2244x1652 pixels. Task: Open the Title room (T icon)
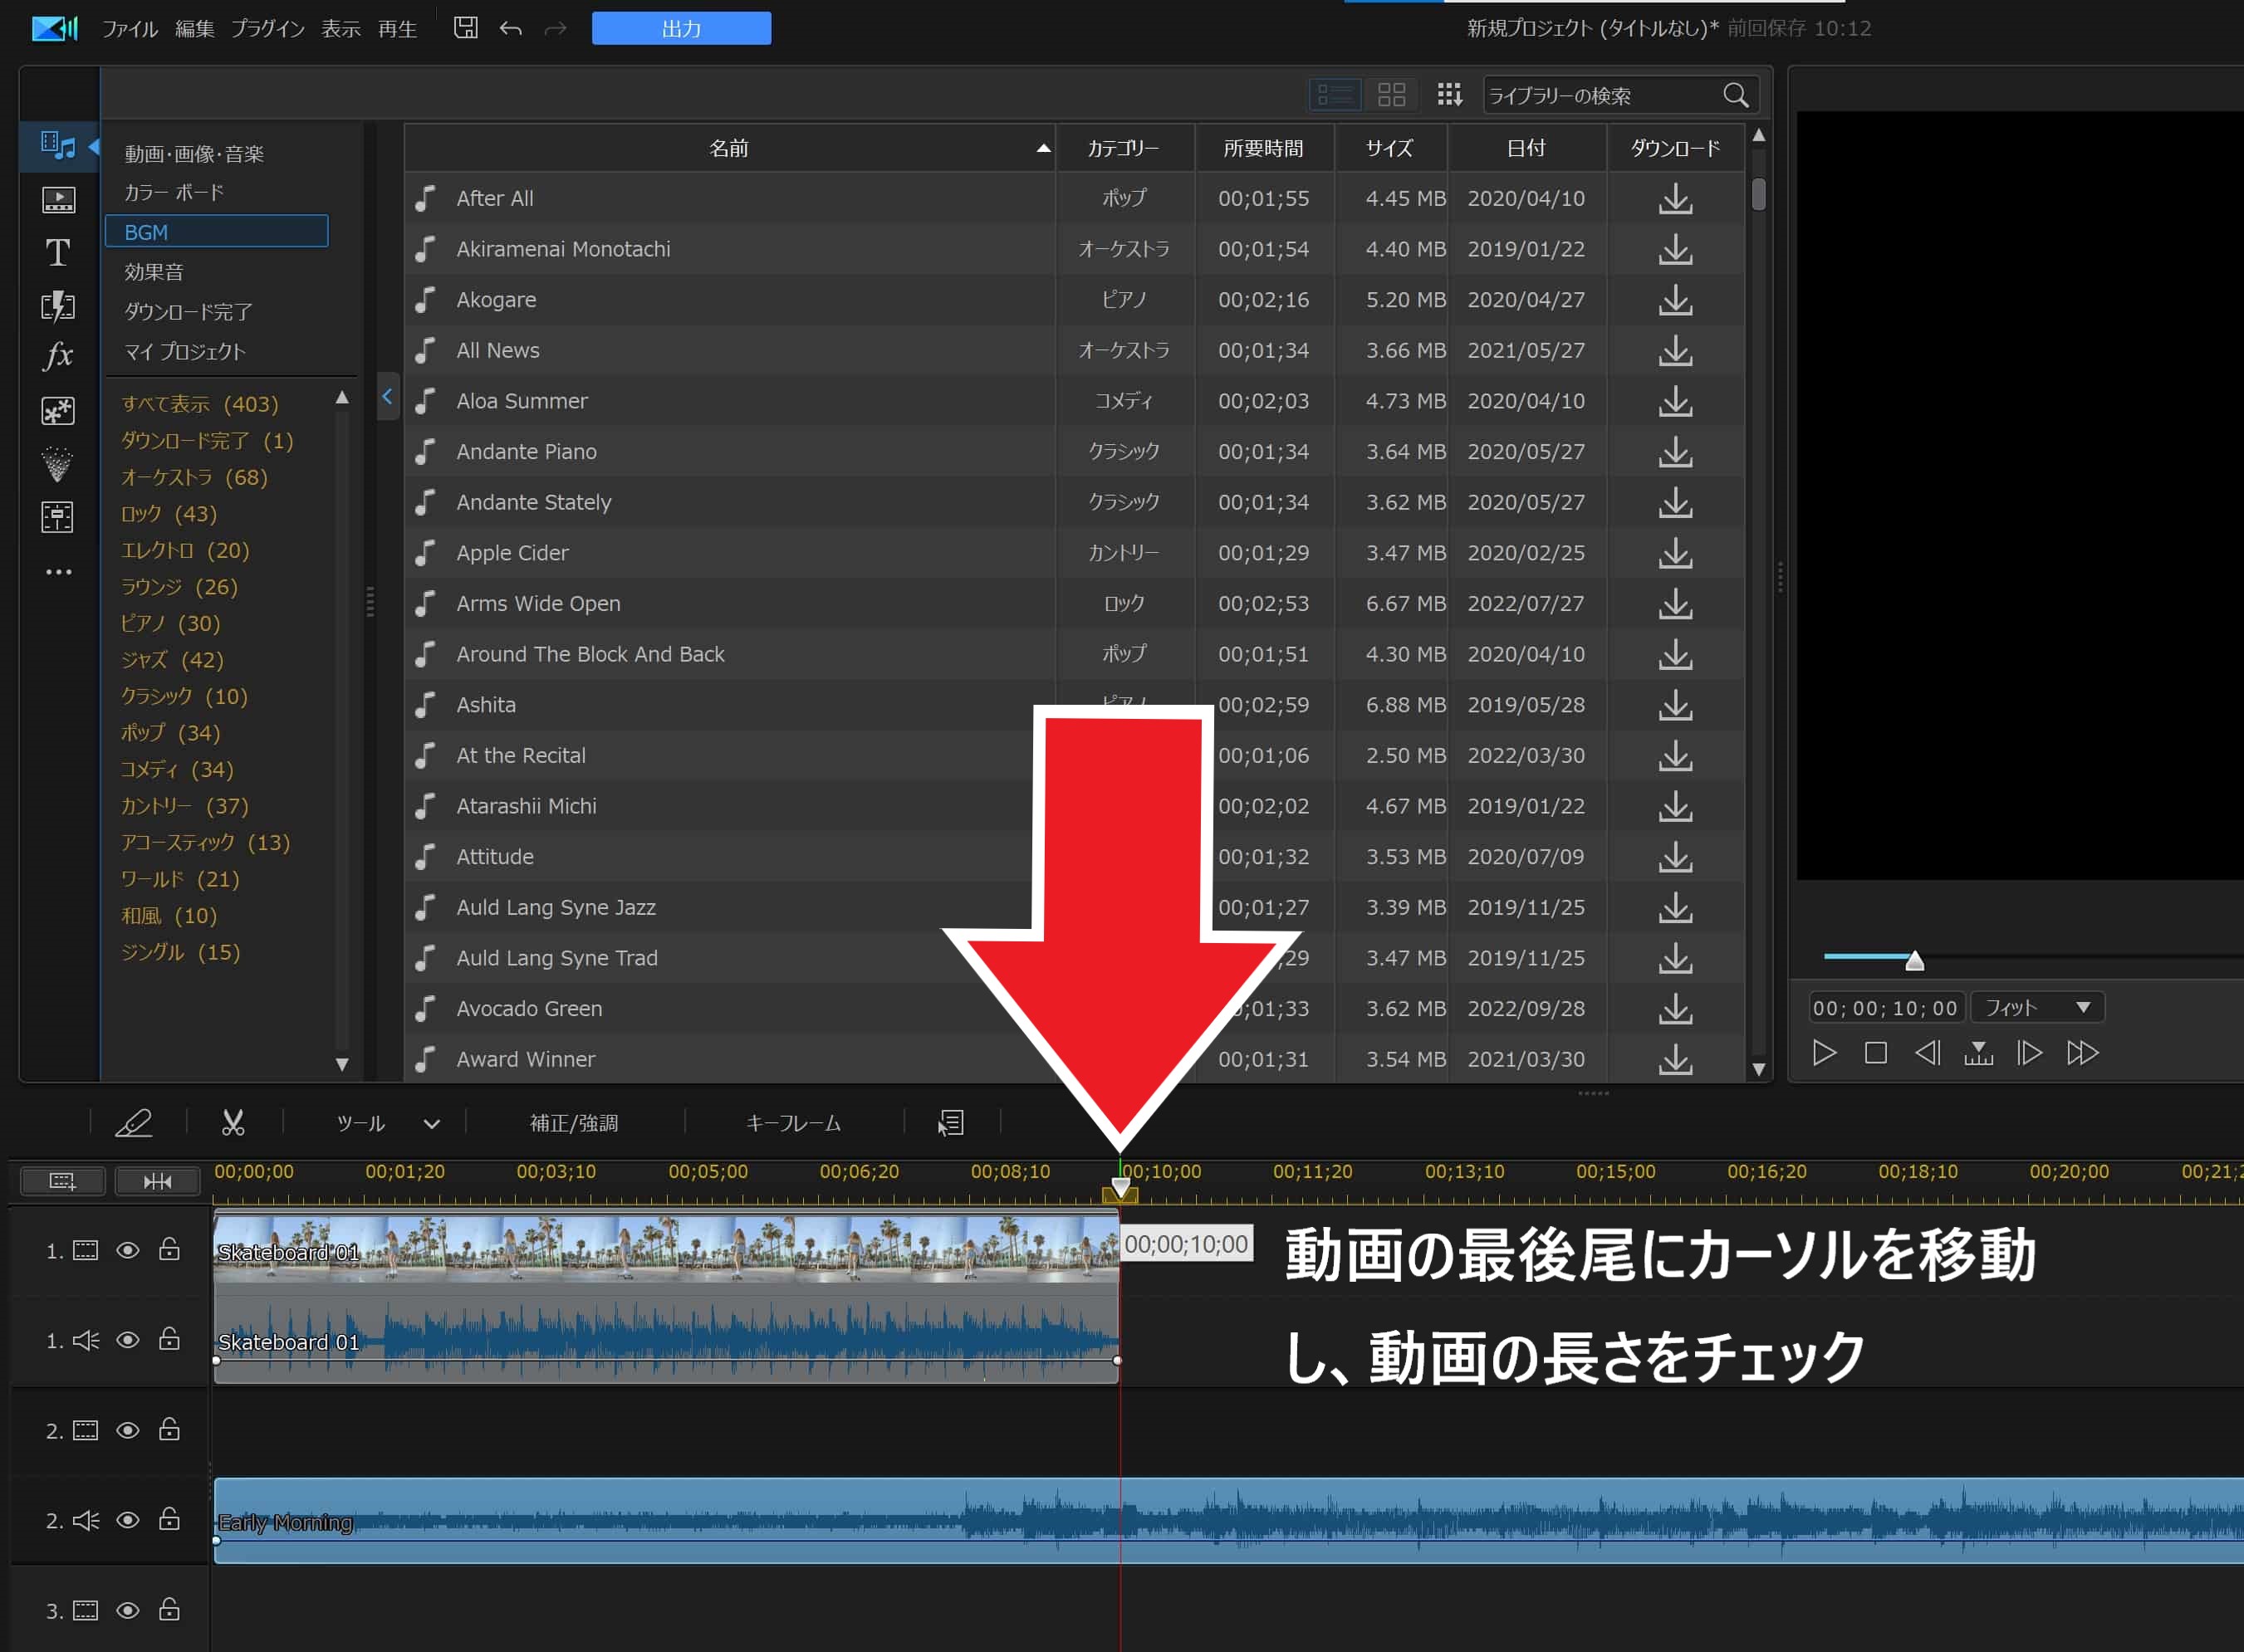click(58, 252)
